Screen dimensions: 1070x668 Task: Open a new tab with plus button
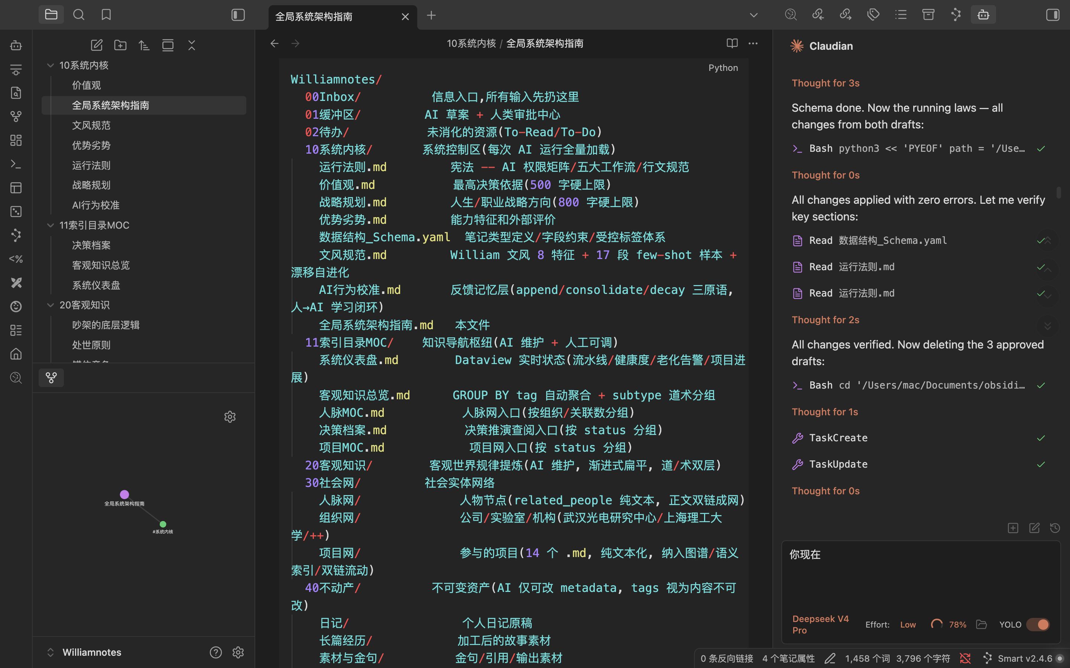point(432,16)
